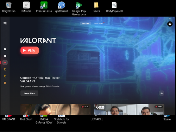Open the Recycle Bin desktop icon

coord(9,7)
